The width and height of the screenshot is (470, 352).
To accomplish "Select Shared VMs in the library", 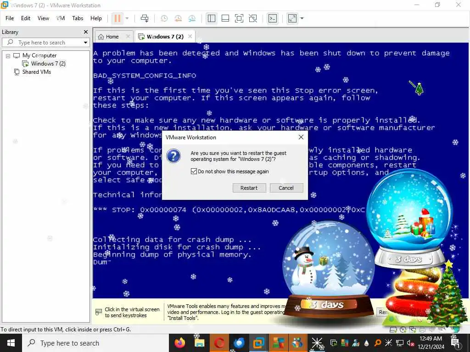I will coord(36,72).
